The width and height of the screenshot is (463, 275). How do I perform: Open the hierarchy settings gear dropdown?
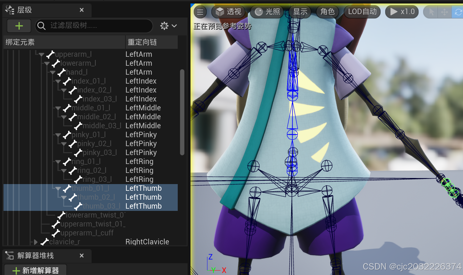[168, 26]
